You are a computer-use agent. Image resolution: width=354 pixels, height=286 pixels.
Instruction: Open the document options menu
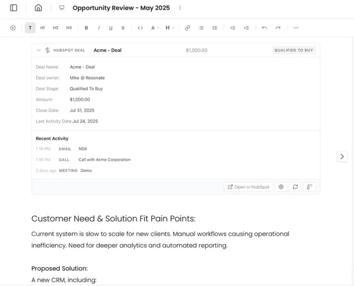pyautogui.click(x=180, y=8)
